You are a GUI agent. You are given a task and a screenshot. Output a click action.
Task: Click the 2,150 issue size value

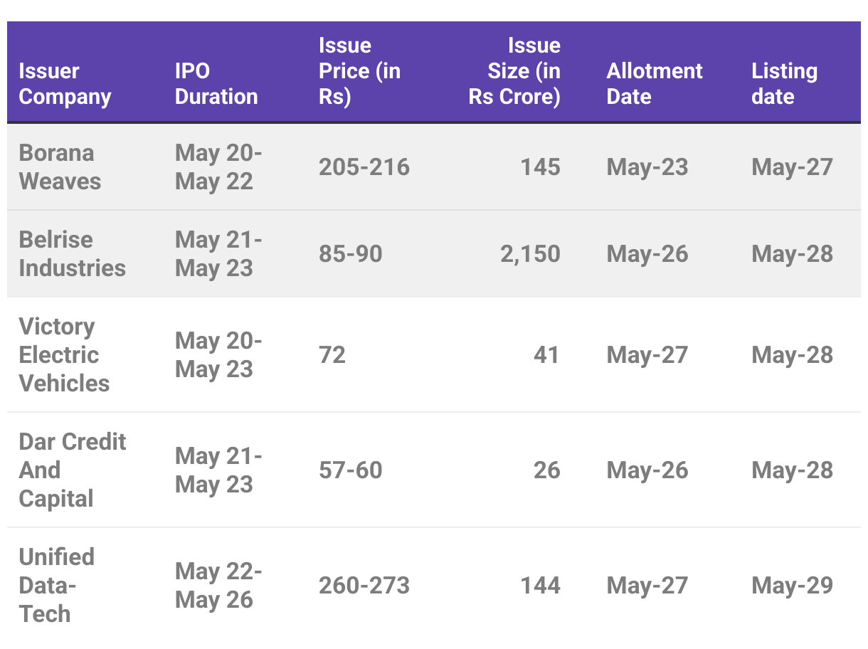530,254
